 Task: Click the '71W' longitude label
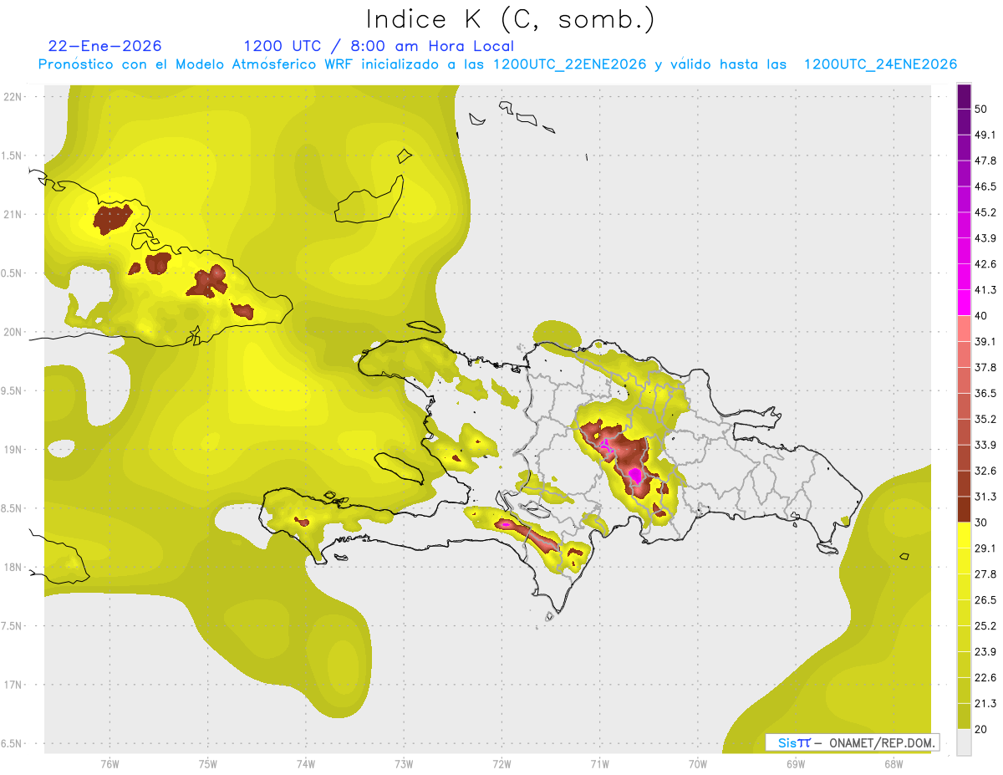(x=599, y=763)
